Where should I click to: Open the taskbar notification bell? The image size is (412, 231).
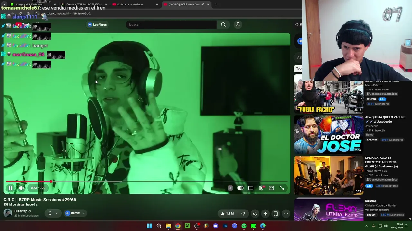tap(406, 226)
